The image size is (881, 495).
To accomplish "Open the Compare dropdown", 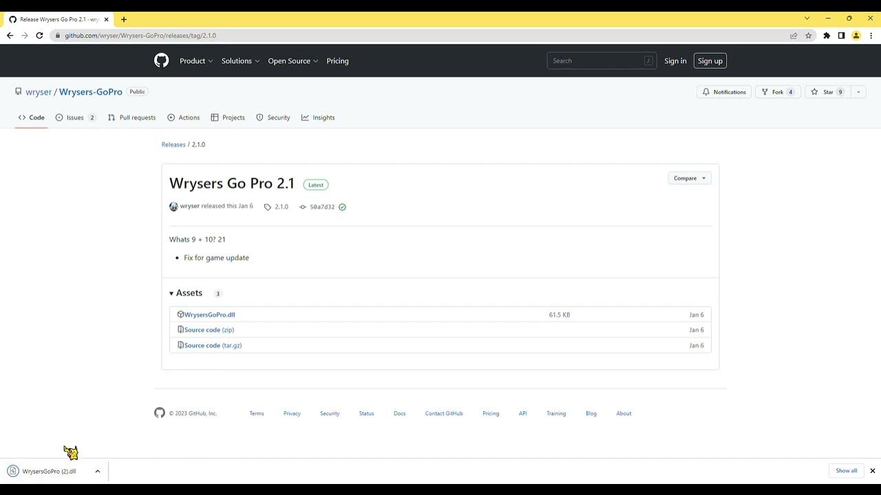I will click(x=690, y=178).
